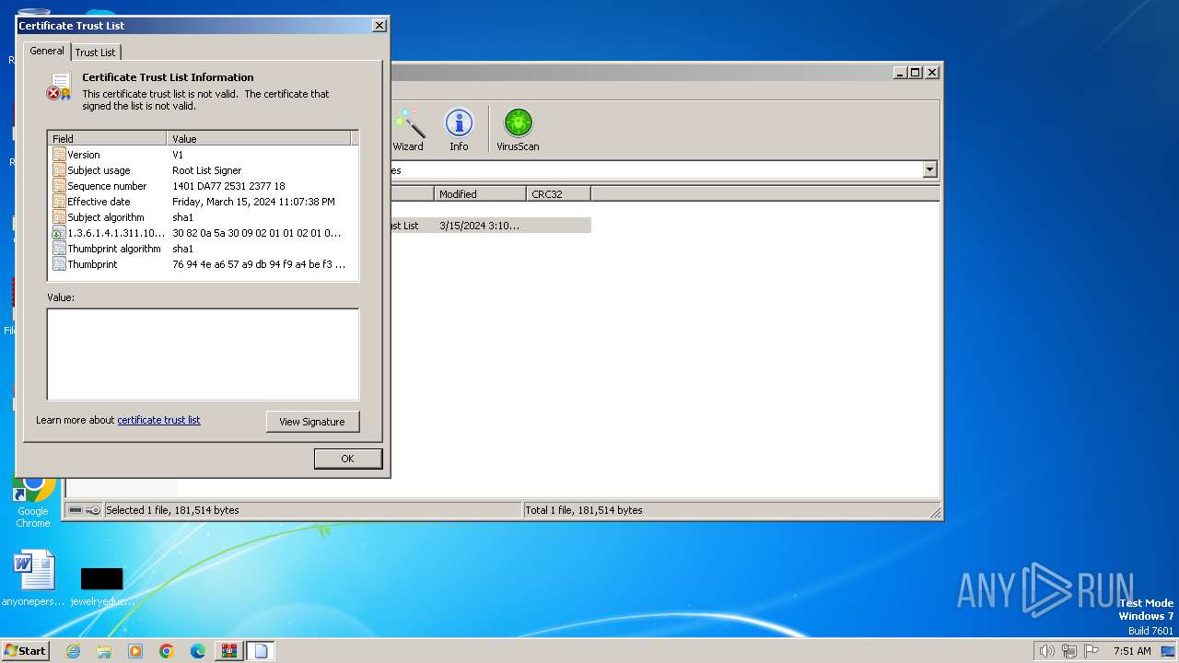This screenshot has height=663, width=1179.
Task: Open the certificate trust list help link
Action: coord(158,420)
